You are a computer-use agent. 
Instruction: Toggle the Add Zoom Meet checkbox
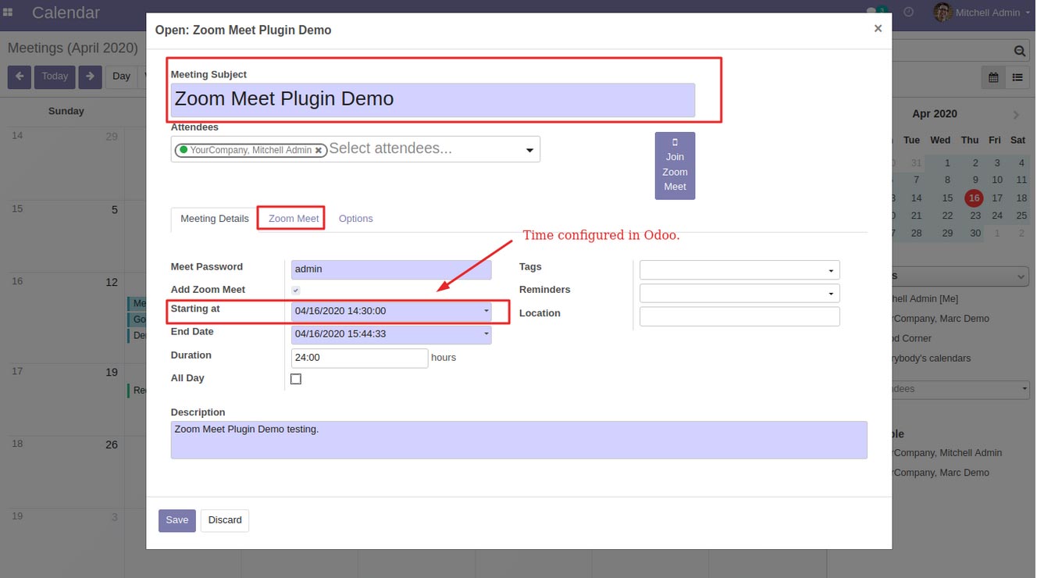coord(296,291)
